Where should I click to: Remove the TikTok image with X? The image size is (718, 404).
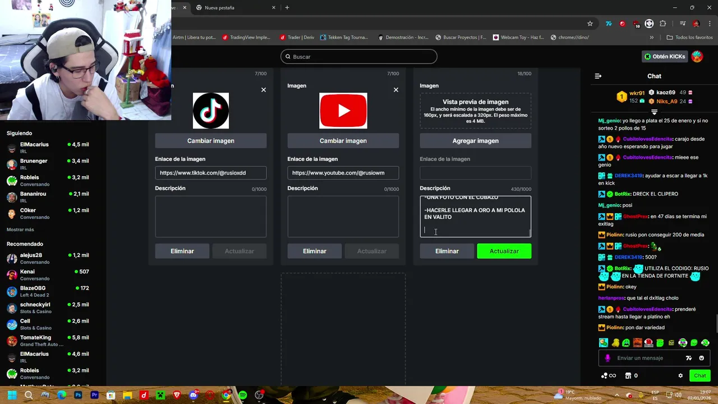(x=264, y=90)
